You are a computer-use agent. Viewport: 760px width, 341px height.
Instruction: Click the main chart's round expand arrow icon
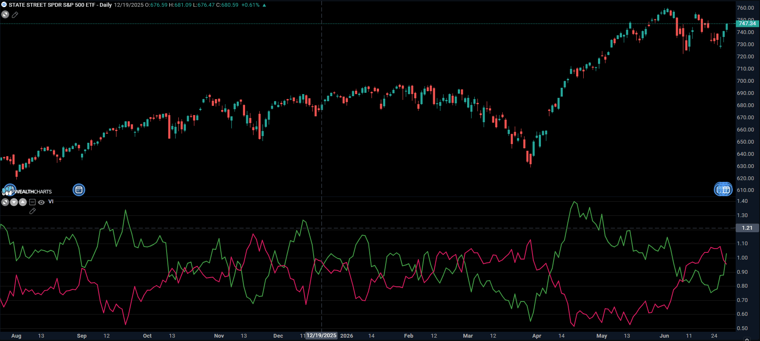(x=5, y=14)
